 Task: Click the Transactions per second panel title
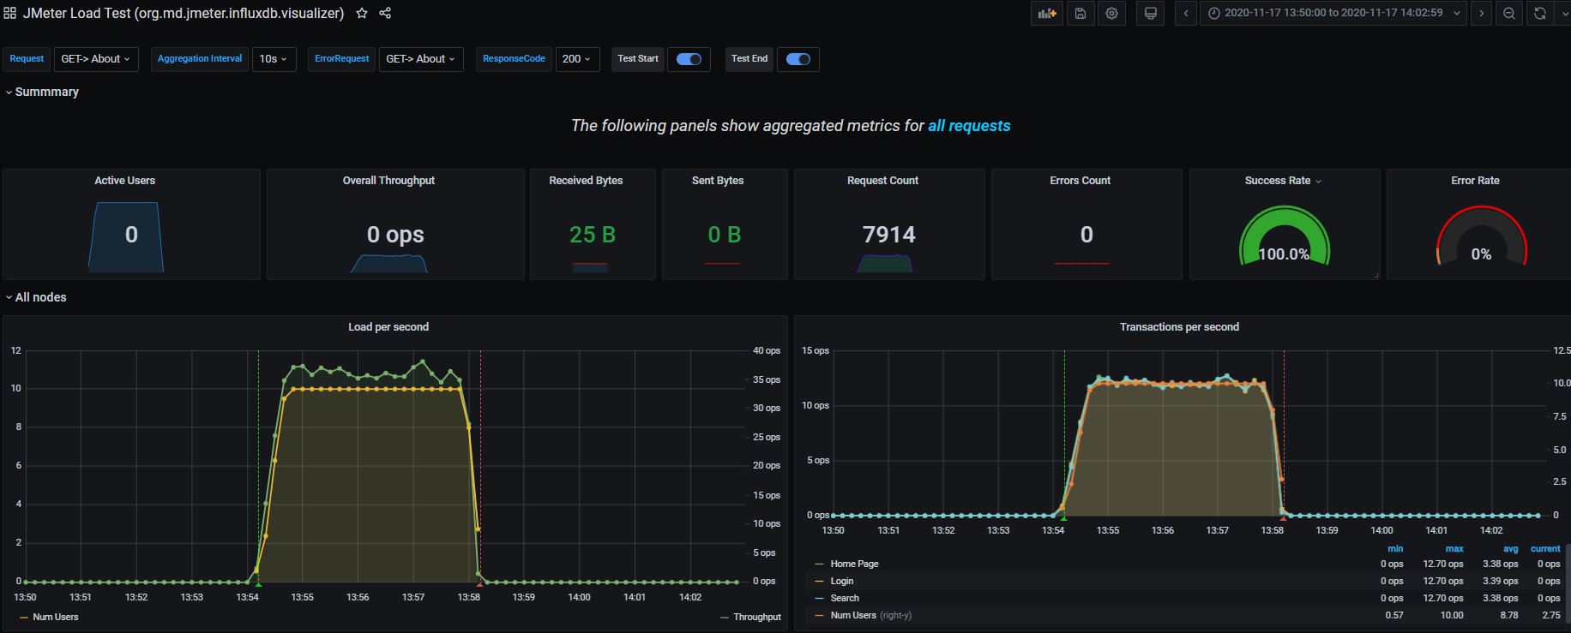[1179, 327]
